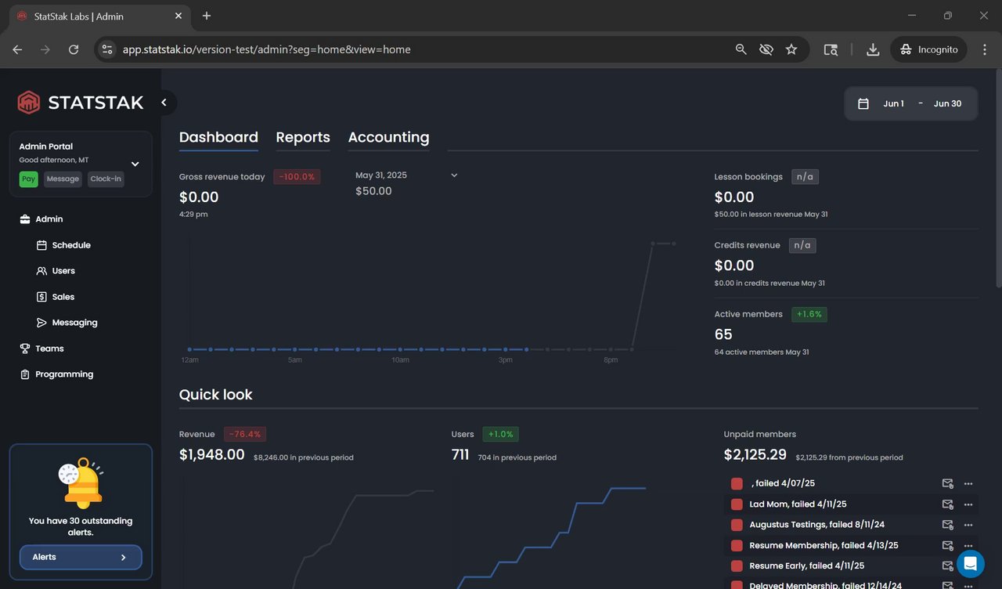Click the green Pay button
1002x589 pixels.
(x=29, y=179)
